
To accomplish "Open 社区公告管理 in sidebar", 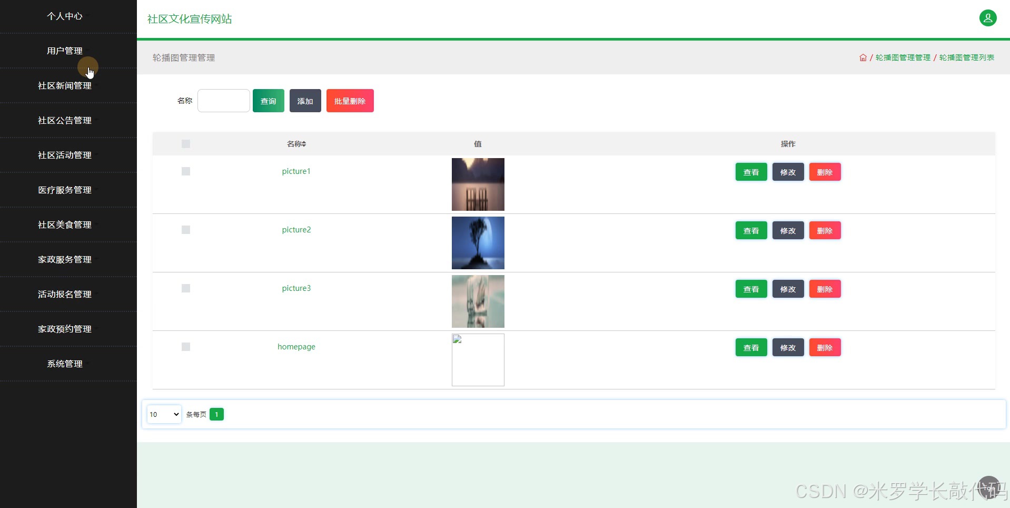I will click(65, 121).
